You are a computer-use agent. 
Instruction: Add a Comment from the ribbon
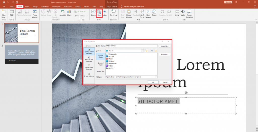point(113,13)
